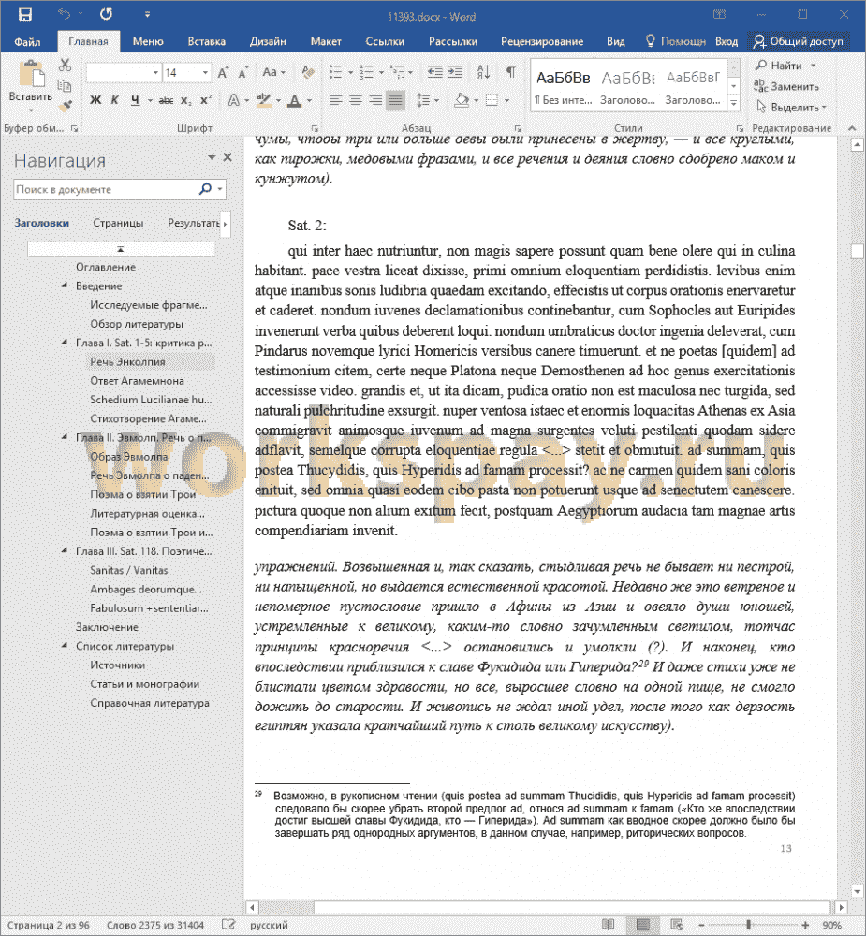Decrease paragraph indent
Image resolution: width=866 pixels, height=936 pixels.
coord(434,73)
